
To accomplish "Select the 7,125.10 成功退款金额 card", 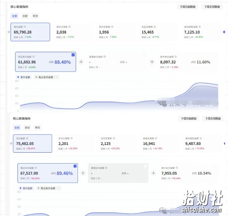I will (x=201, y=32).
